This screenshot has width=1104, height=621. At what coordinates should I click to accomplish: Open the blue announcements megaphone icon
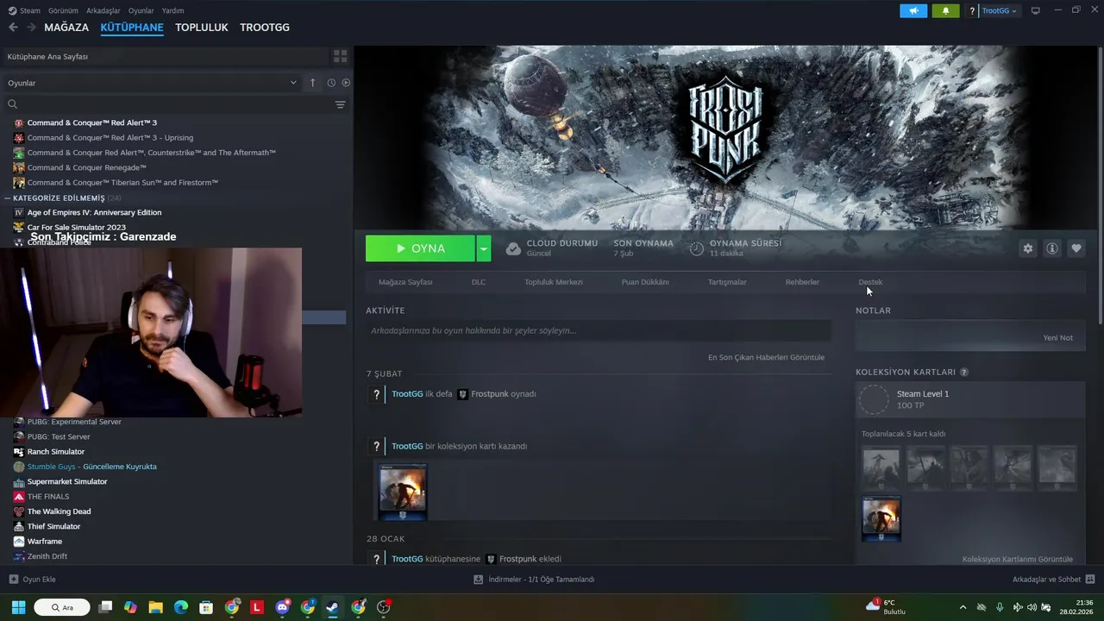click(x=913, y=10)
